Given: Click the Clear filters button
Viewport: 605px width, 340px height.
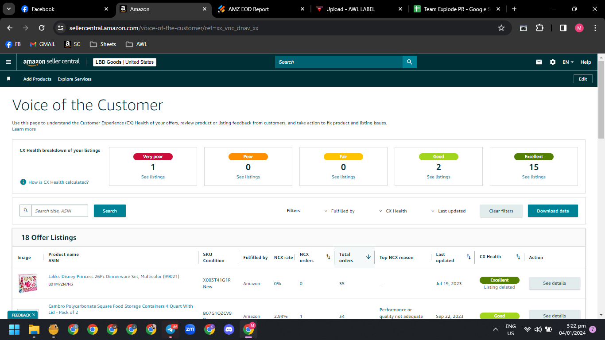Looking at the screenshot, I should coord(501,211).
